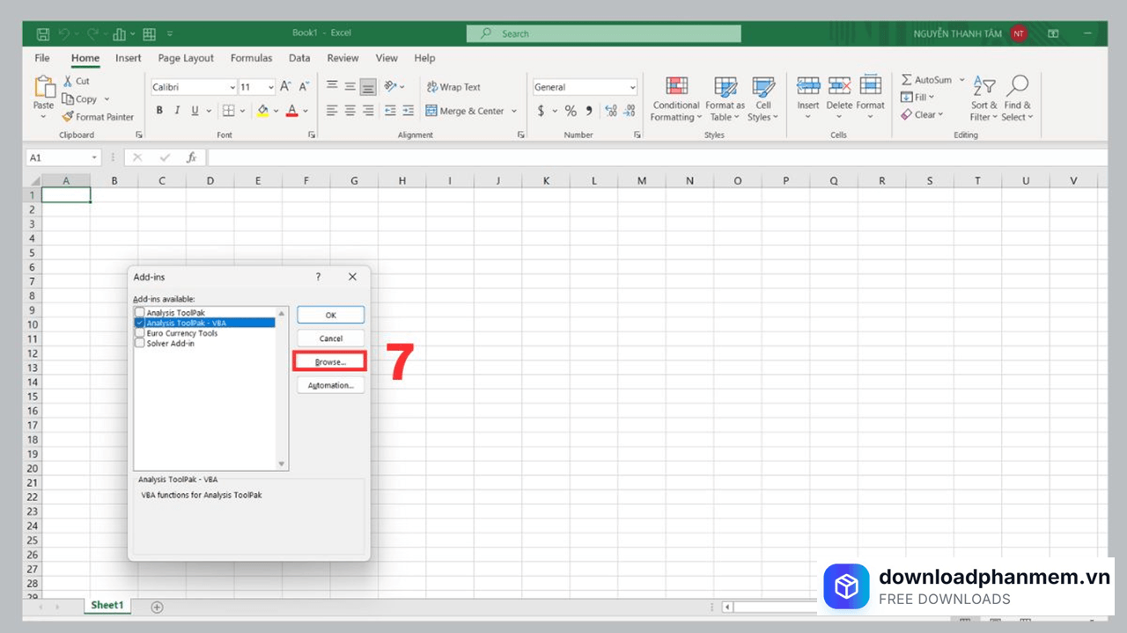Screen dimensions: 1127x633
Task: Click the Cut scissors icon
Action: (69, 81)
